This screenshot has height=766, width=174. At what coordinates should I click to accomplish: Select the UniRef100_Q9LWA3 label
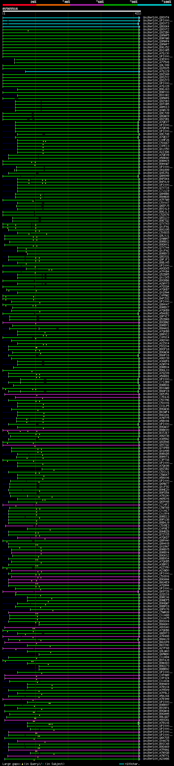point(156,651)
